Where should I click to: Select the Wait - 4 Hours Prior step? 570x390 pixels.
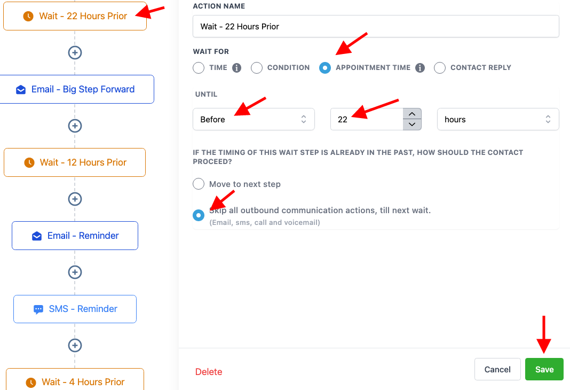point(75,382)
